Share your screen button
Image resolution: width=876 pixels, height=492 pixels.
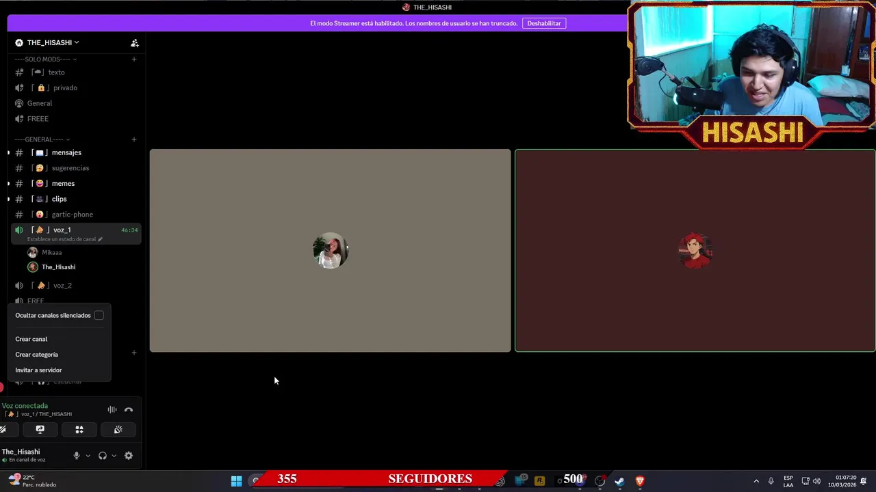[x=40, y=430]
